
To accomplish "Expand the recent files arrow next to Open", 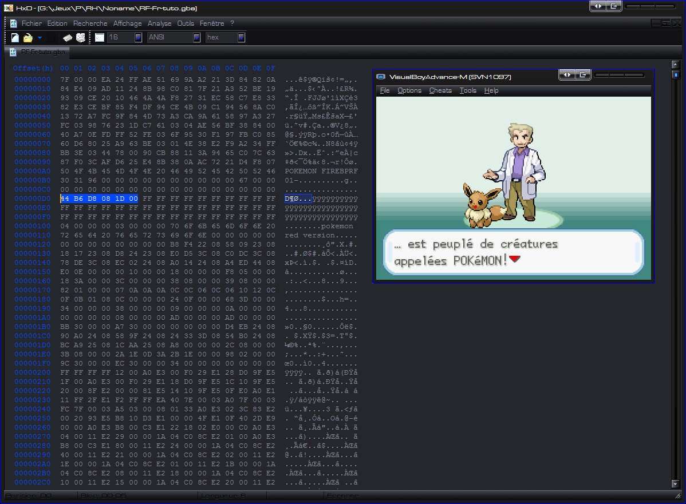I will (x=40, y=38).
